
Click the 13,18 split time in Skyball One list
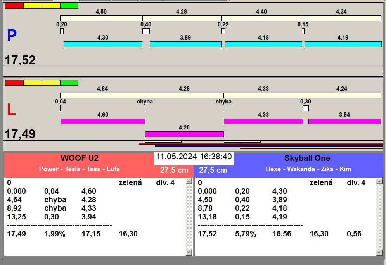207,217
